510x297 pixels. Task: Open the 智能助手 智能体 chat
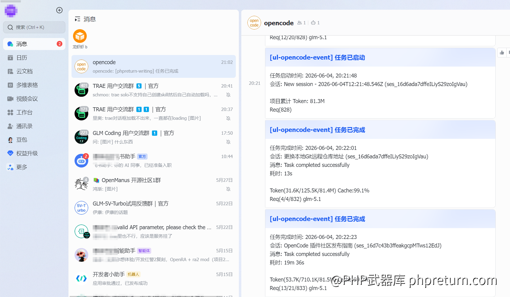pyautogui.click(x=154, y=255)
